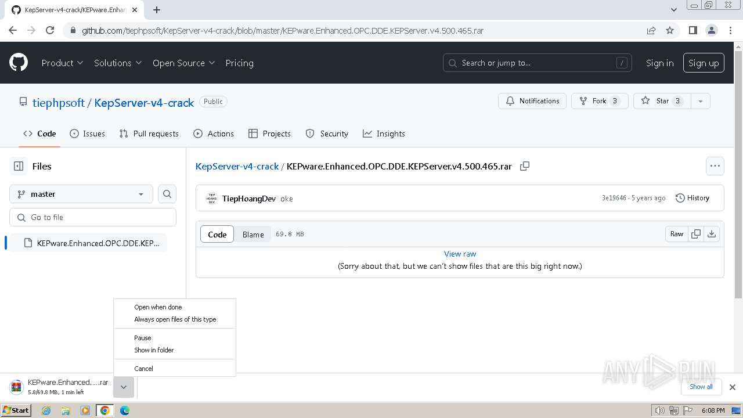Click the volume speaker tray icon

(x=660, y=410)
